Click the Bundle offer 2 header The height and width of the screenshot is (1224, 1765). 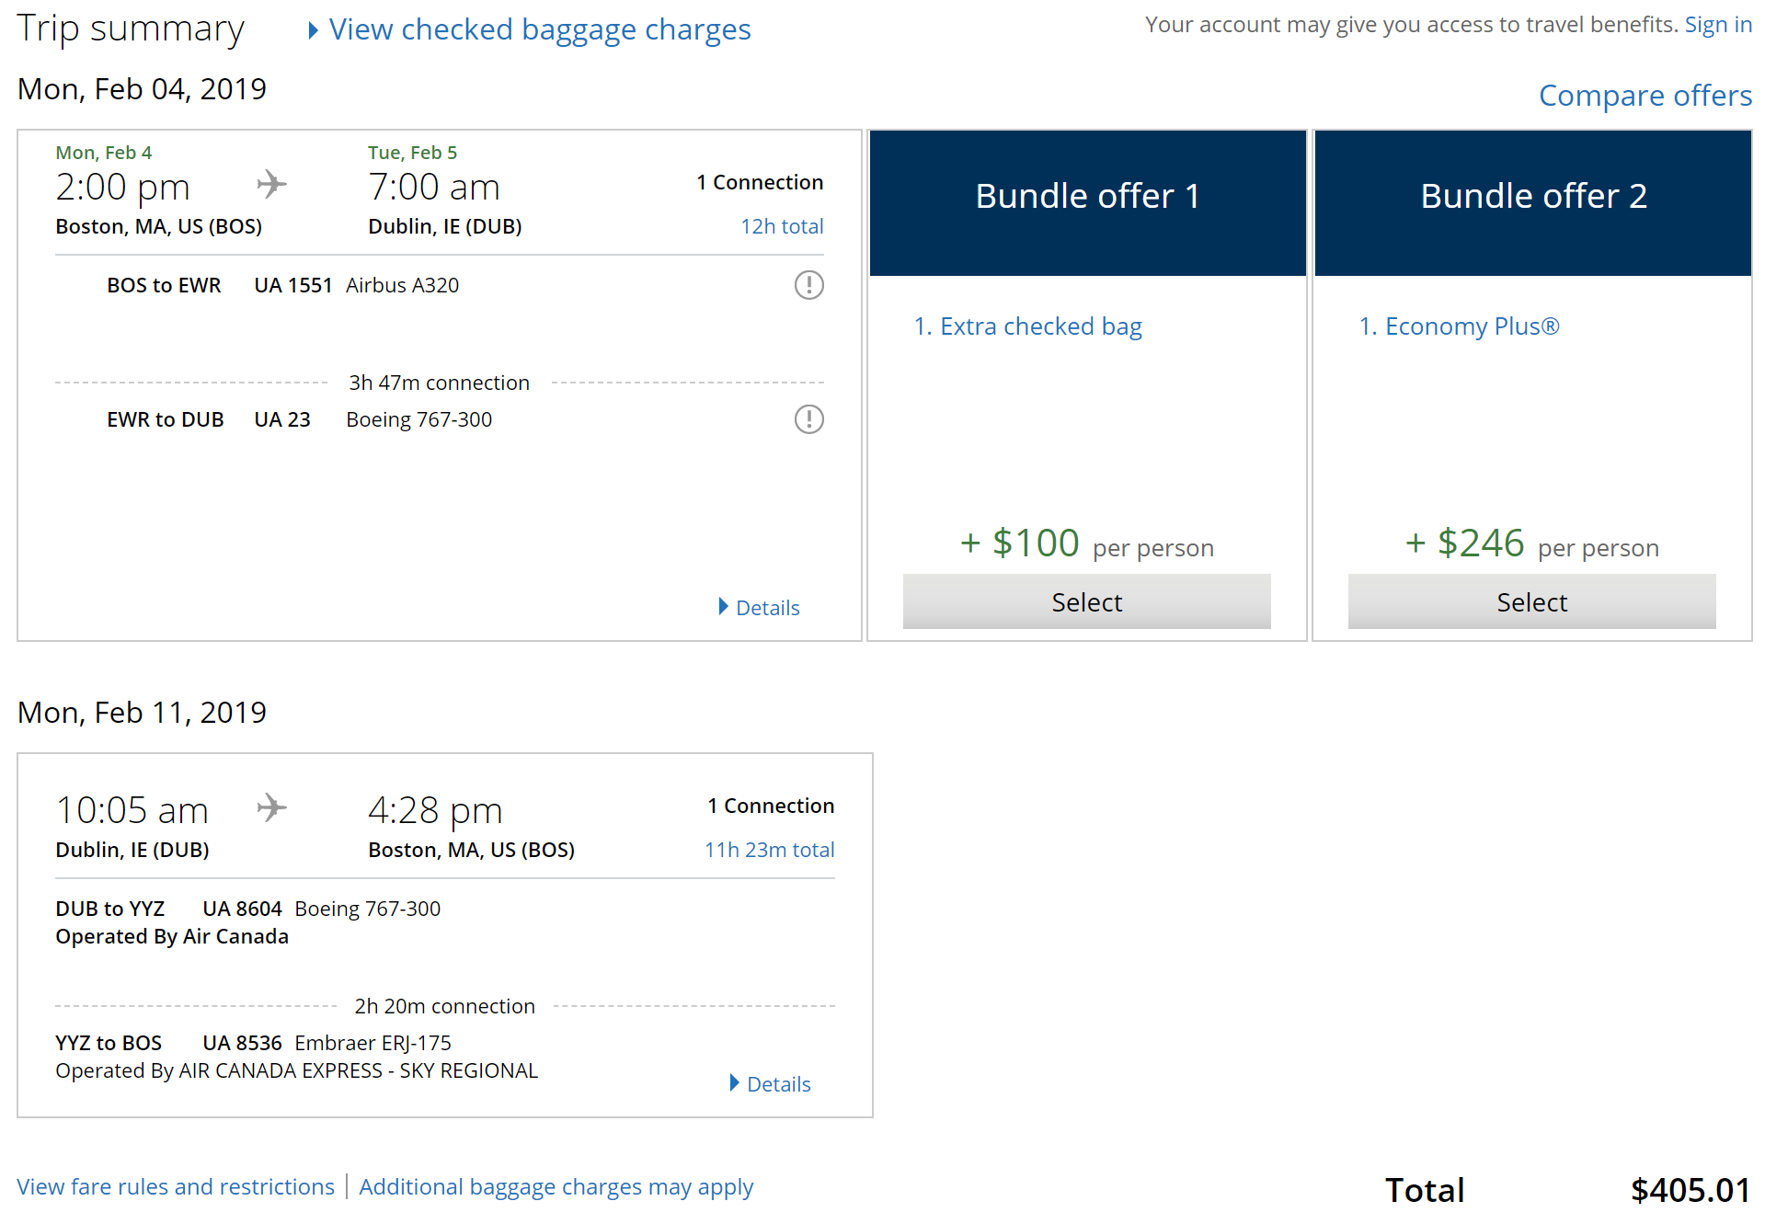point(1533,197)
